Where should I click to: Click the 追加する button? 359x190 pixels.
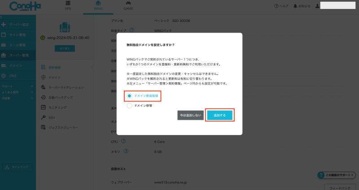pyautogui.click(x=219, y=115)
